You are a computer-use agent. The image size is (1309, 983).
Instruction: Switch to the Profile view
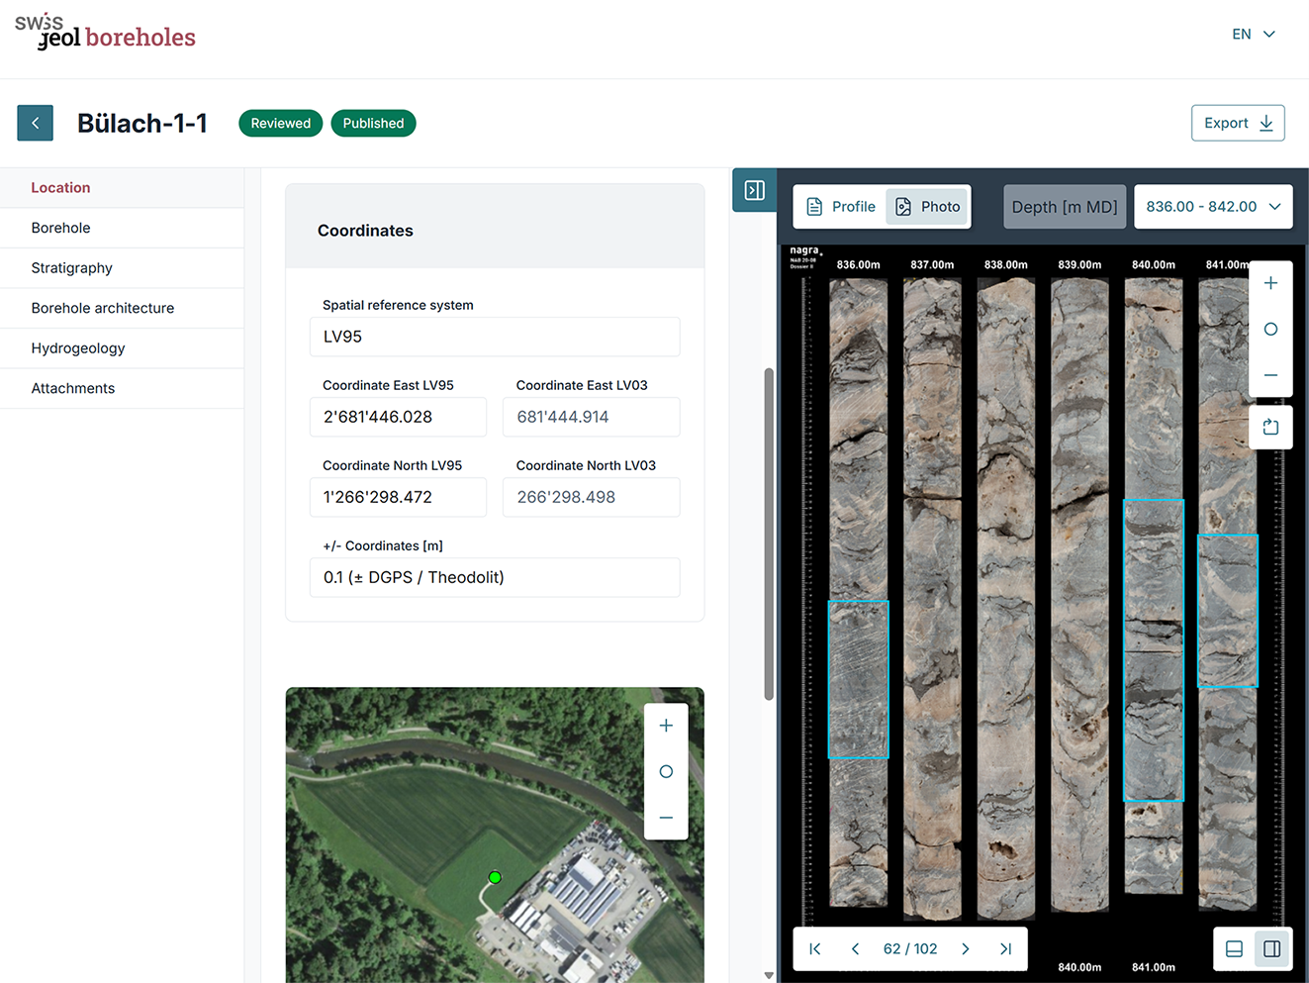point(841,207)
